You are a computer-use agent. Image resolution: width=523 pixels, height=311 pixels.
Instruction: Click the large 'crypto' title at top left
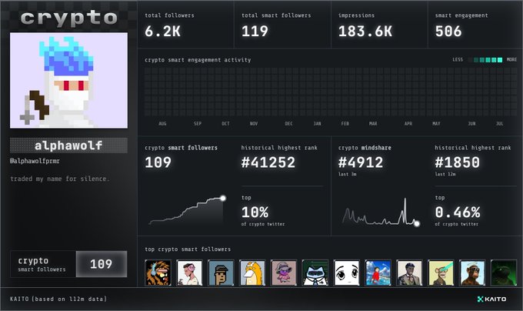coord(69,18)
